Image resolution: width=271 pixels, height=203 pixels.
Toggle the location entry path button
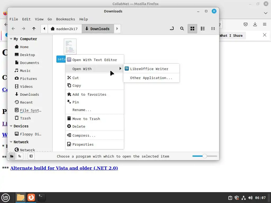tap(171, 29)
